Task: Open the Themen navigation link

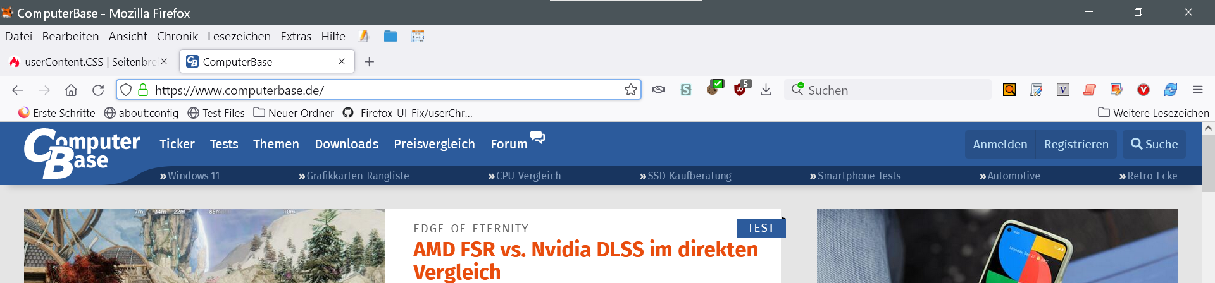Action: coord(276,144)
